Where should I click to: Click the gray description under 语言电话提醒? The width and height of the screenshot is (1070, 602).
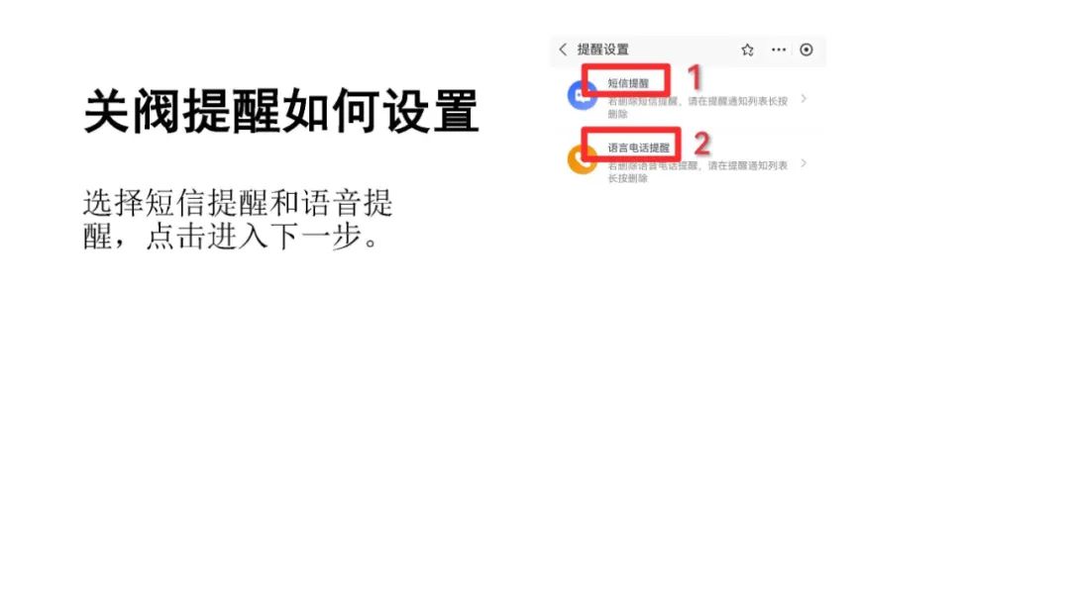[697, 171]
